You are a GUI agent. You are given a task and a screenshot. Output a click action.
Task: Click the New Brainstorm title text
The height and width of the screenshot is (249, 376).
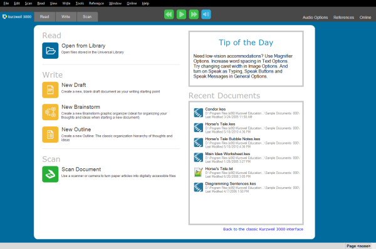(x=81, y=107)
